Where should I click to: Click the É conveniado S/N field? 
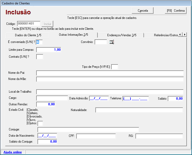tap(39, 42)
